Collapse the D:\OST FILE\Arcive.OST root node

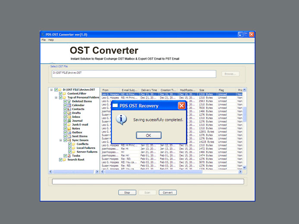[x=51, y=90]
